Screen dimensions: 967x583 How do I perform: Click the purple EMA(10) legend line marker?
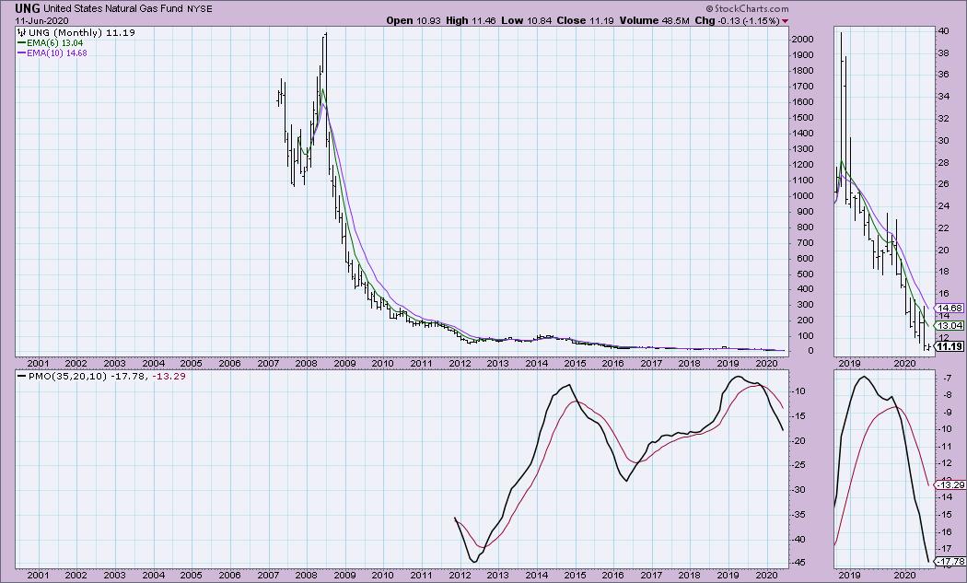(x=21, y=53)
